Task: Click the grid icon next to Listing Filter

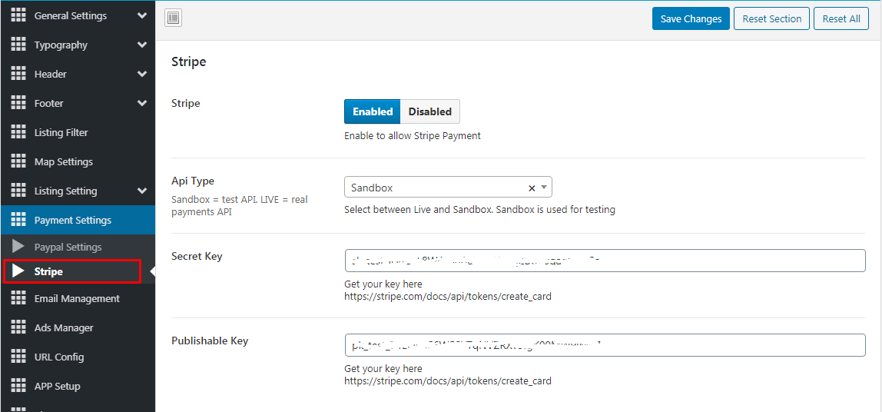Action: (x=18, y=132)
